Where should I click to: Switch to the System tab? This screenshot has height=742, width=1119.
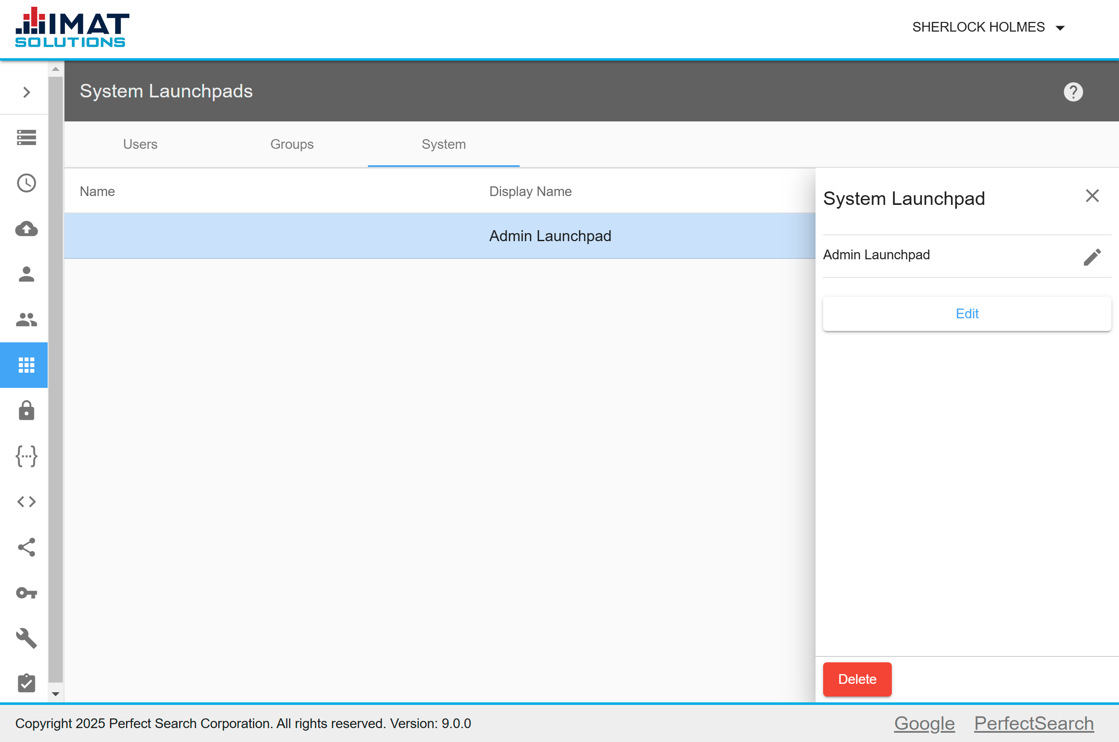pyautogui.click(x=444, y=144)
